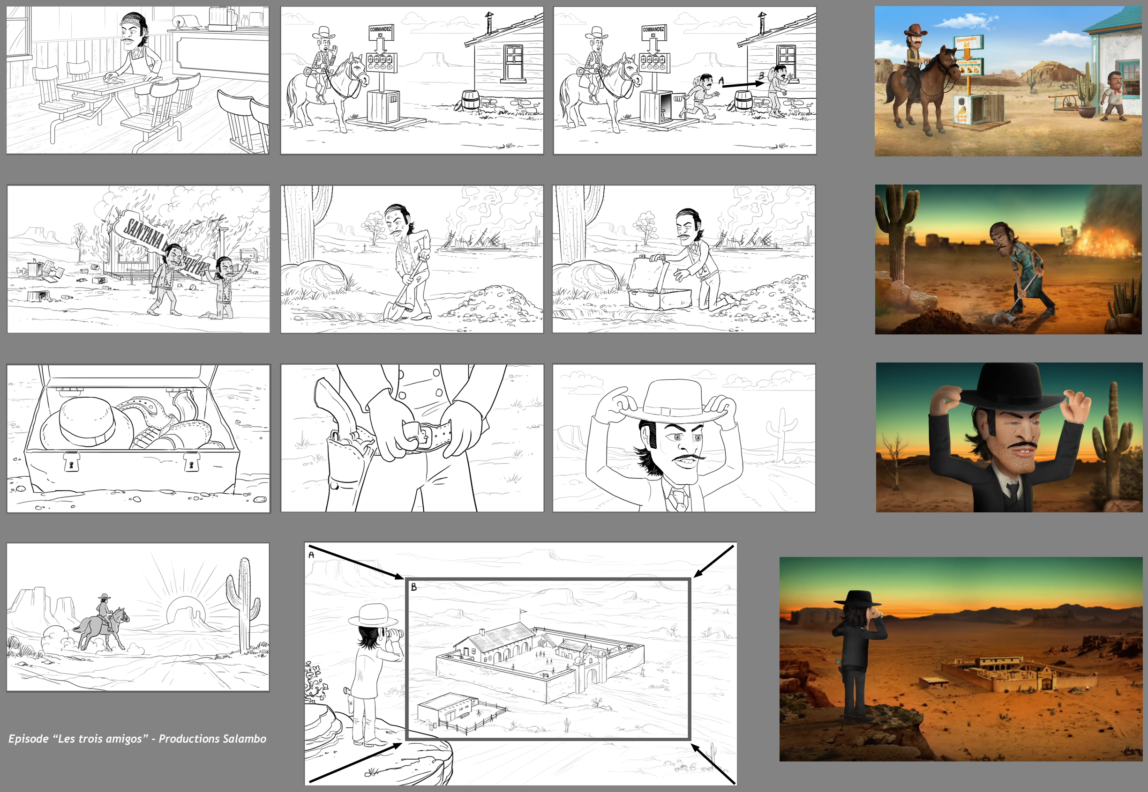Click the burning Santana sign sketch panel
The width and height of the screenshot is (1148, 792).
tap(138, 259)
